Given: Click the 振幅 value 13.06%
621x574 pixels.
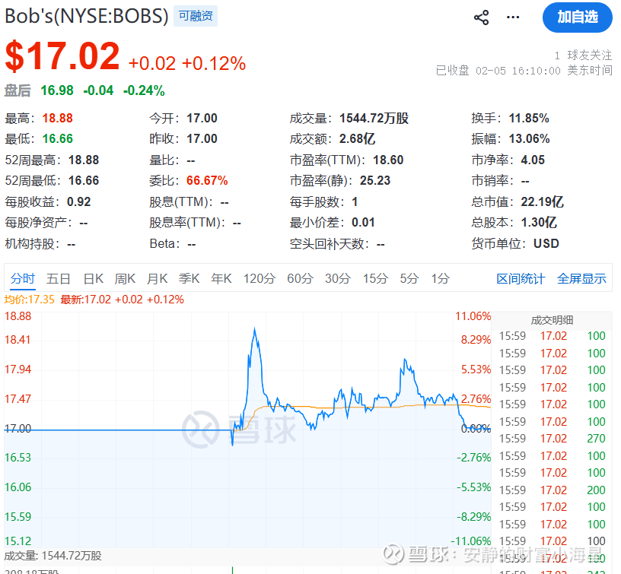Looking at the screenshot, I should tap(529, 139).
